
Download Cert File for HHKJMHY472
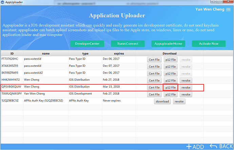point(154,81)
